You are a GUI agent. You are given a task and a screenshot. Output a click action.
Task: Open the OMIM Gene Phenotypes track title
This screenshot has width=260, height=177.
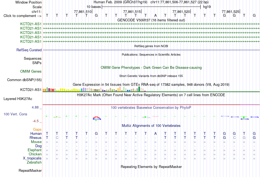pos(151,68)
